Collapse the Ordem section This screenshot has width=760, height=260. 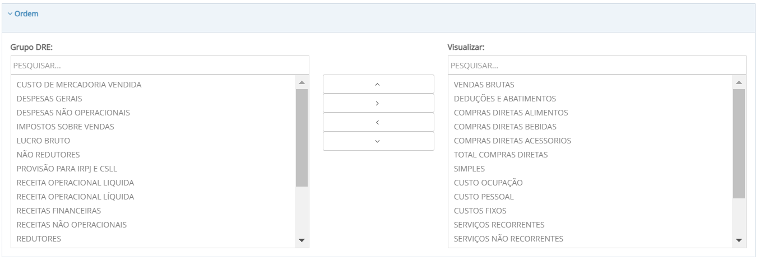pos(23,13)
